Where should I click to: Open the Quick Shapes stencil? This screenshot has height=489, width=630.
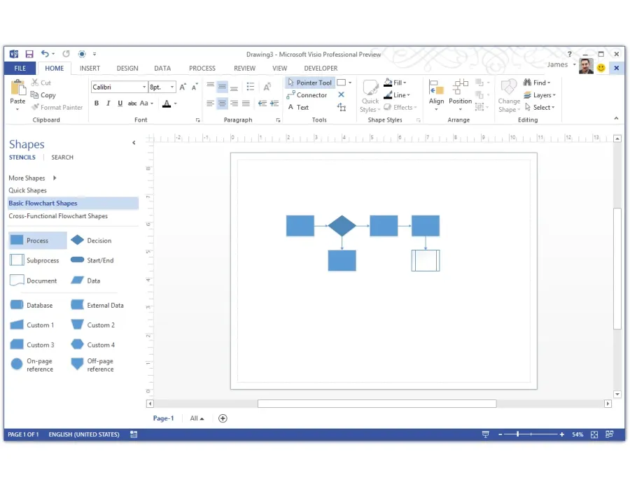28,190
